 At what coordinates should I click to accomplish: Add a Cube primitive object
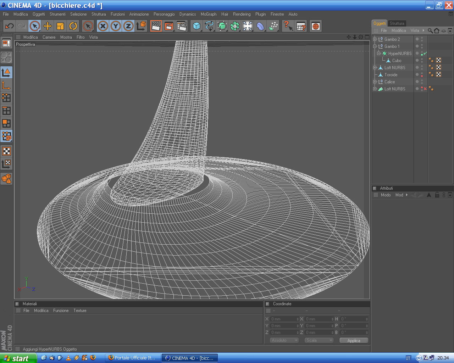(x=196, y=26)
